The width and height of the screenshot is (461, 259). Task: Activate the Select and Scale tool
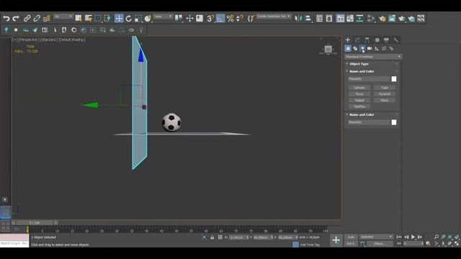click(138, 19)
